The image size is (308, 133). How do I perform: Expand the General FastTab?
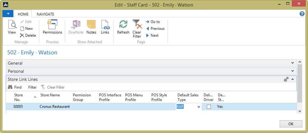click(292, 63)
